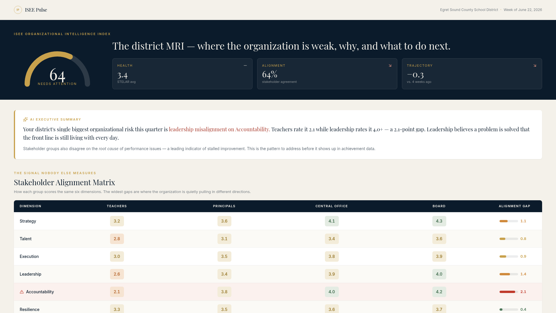
Task: Click Principals Talent score 3.1
Action: tap(224, 239)
